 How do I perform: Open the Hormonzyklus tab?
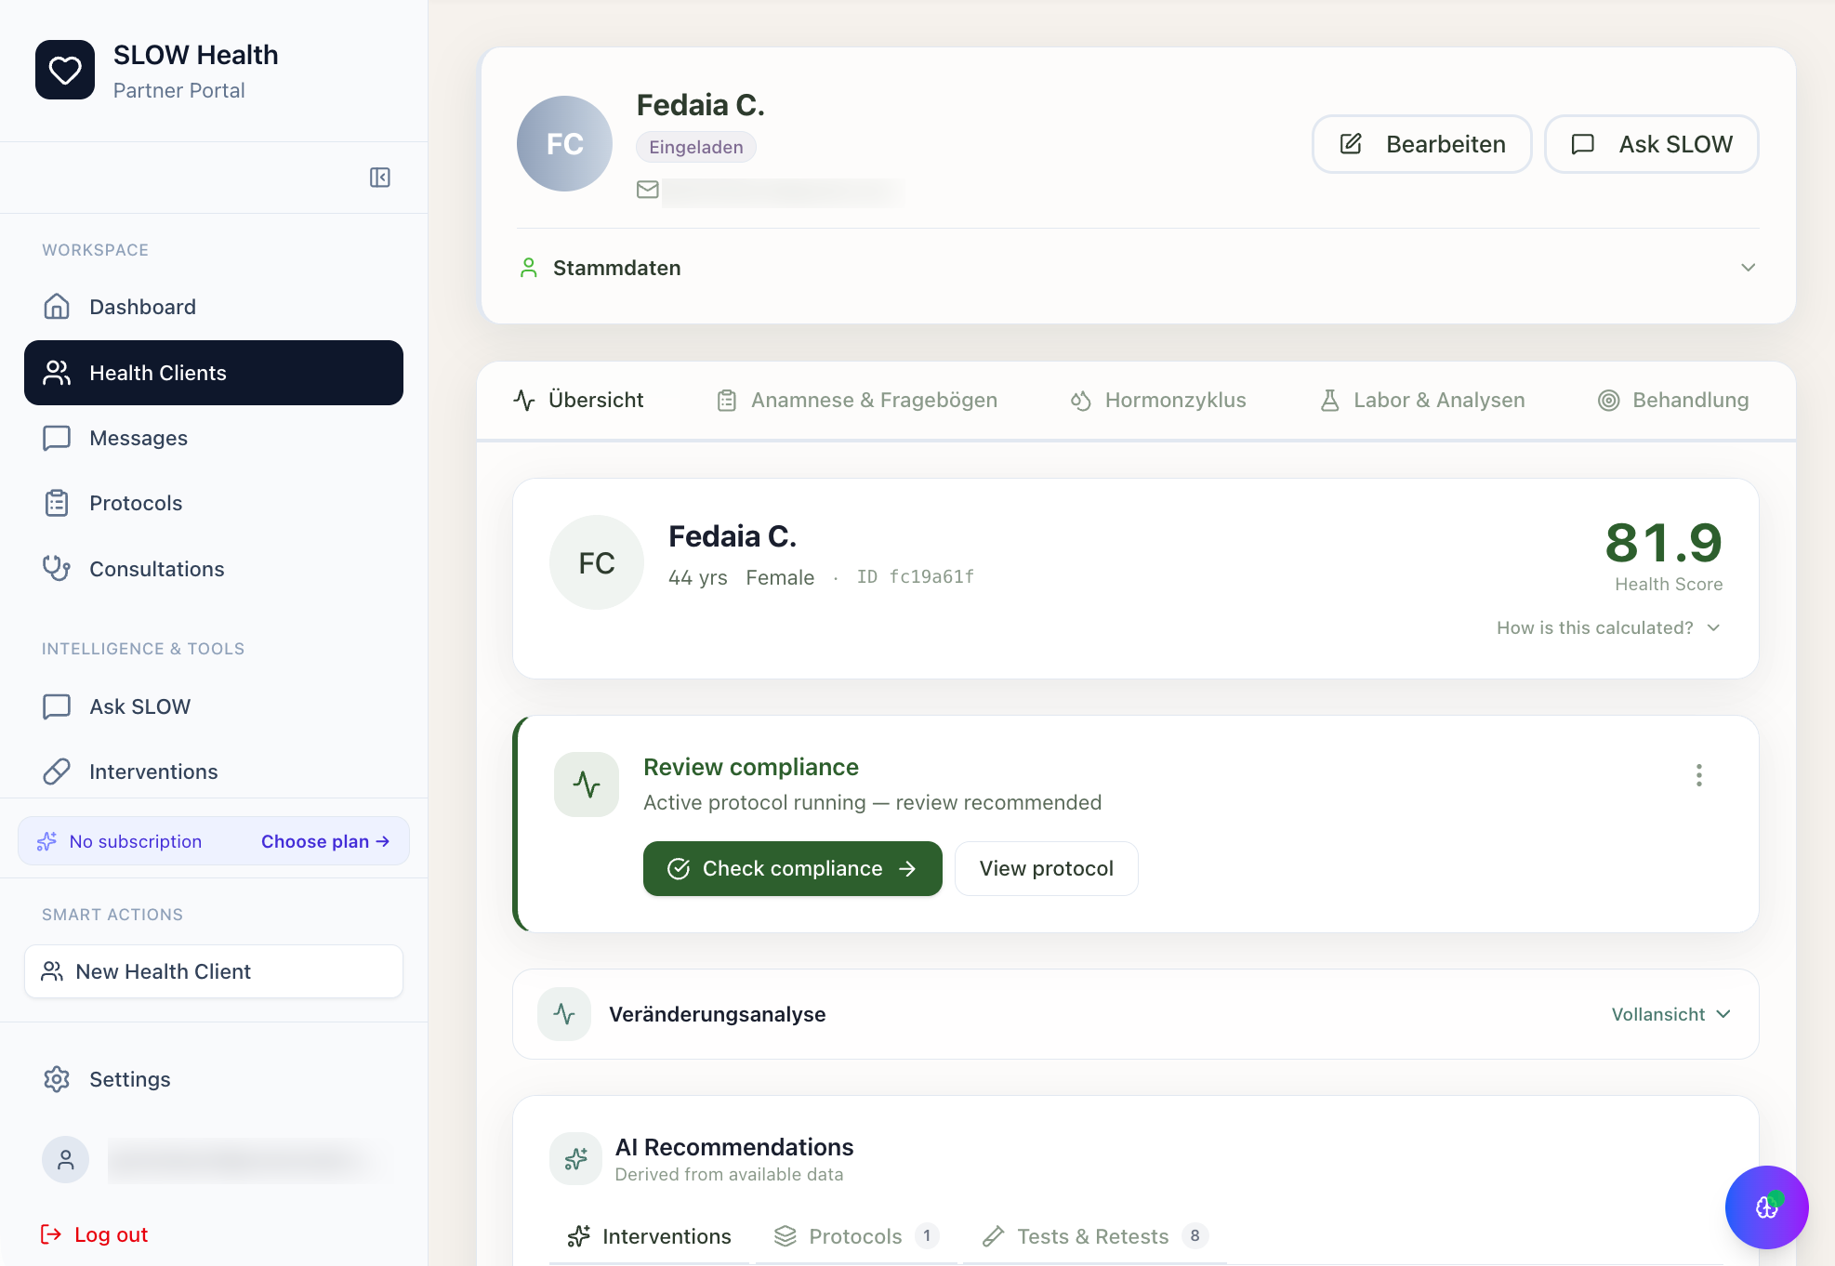click(x=1158, y=400)
